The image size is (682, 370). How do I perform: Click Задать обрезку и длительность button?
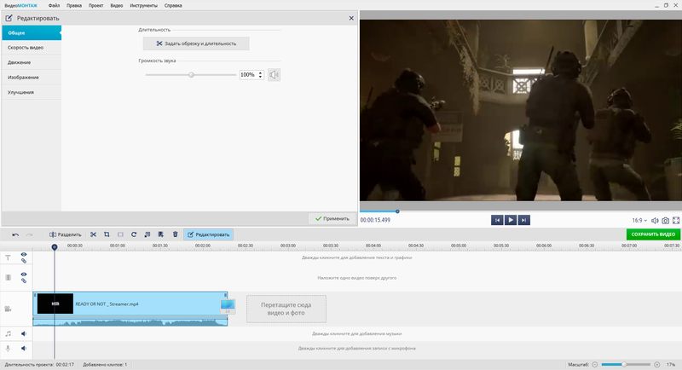(x=196, y=43)
